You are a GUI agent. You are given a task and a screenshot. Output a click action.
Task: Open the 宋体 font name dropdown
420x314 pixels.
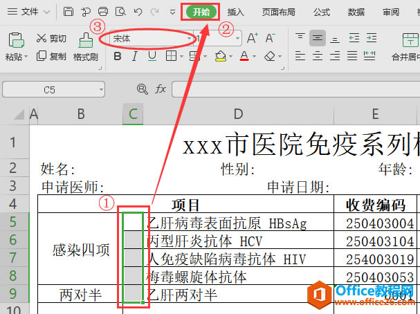190,39
